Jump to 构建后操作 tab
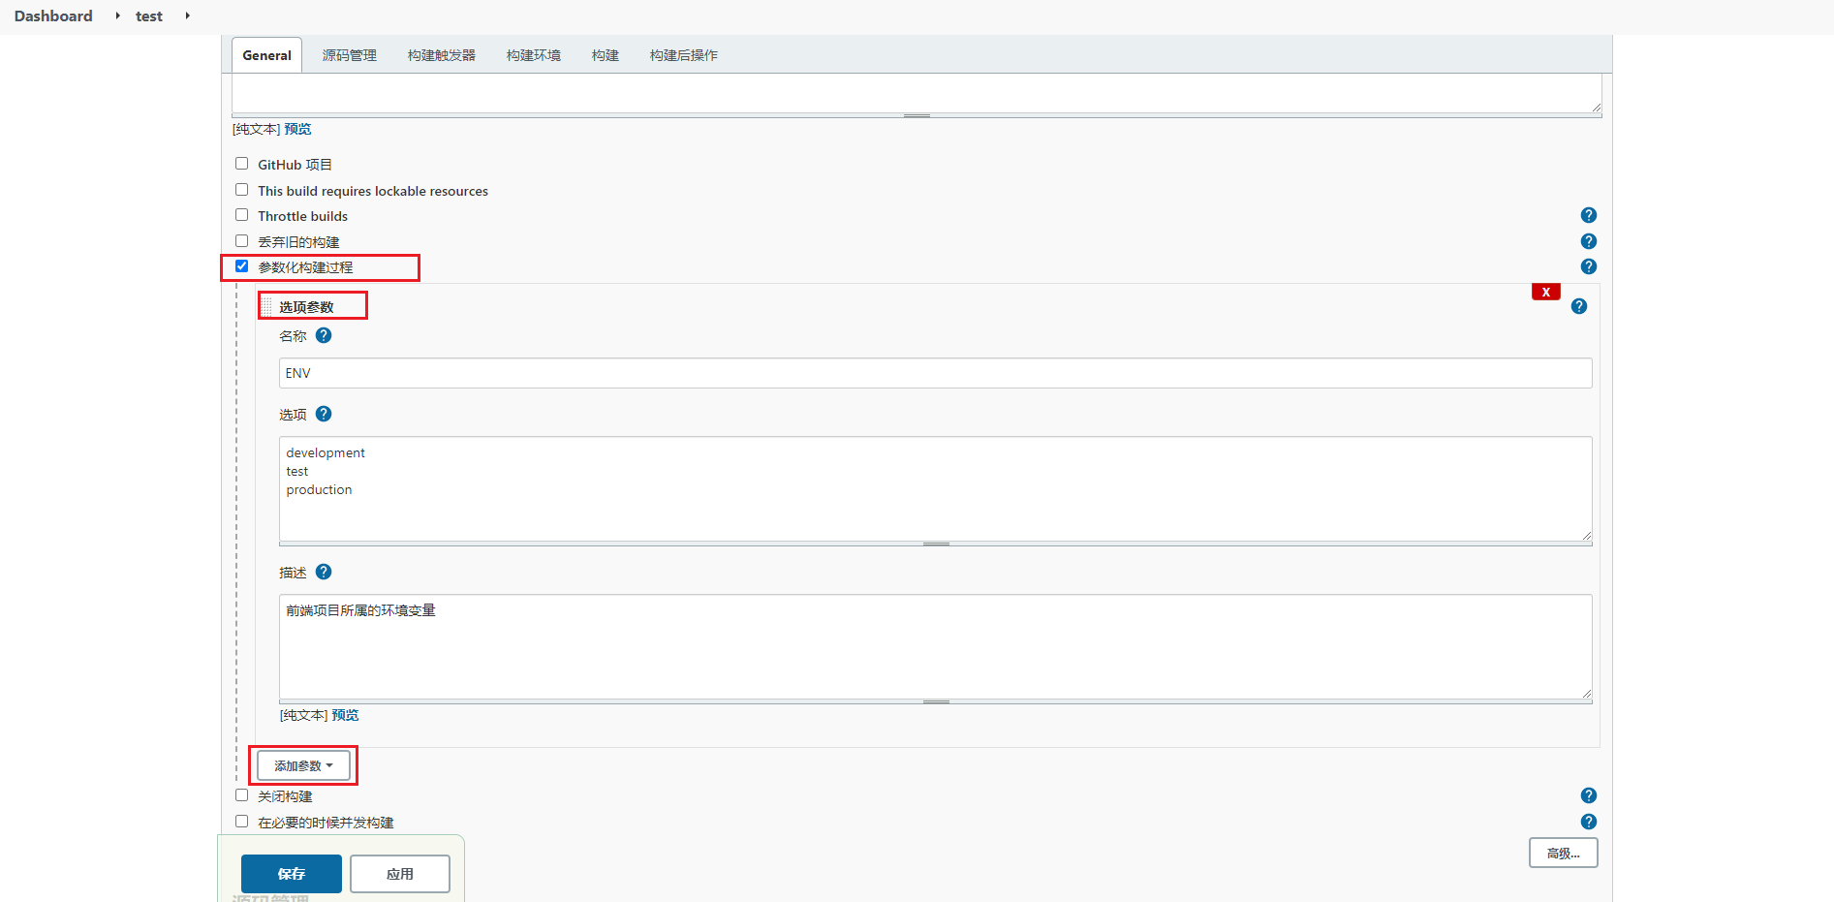This screenshot has height=902, width=1834. (684, 55)
